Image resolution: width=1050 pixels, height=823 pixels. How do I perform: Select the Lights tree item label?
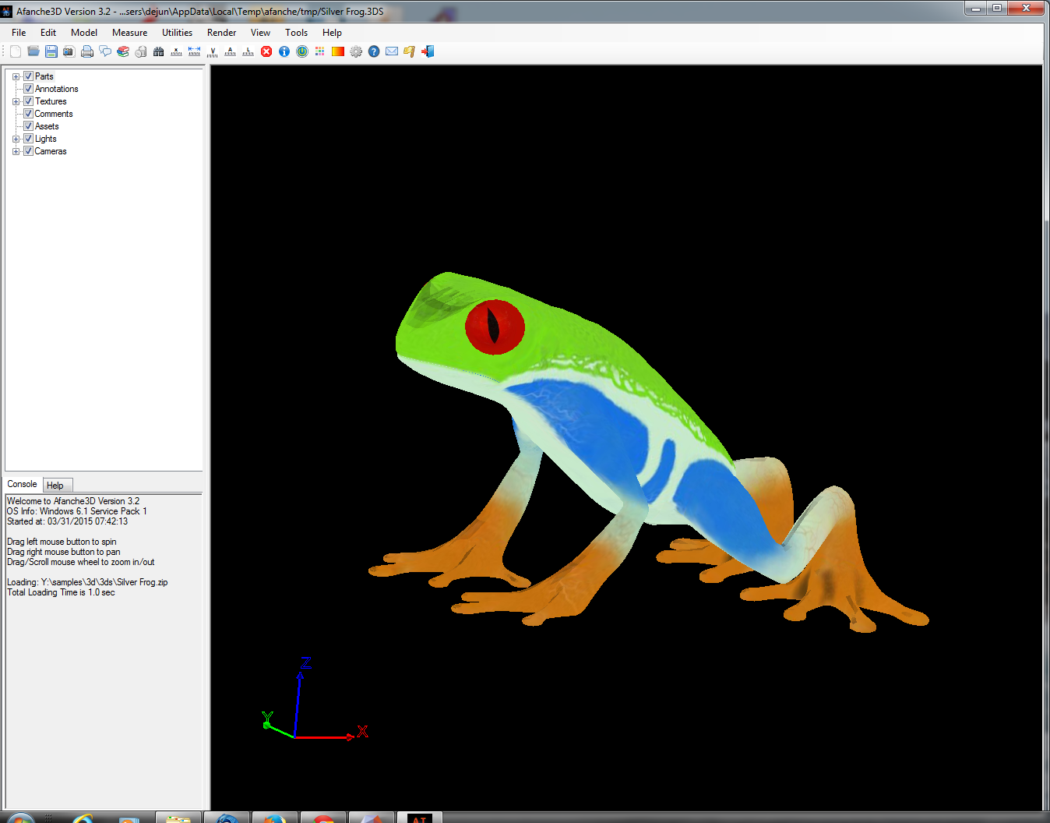[46, 139]
